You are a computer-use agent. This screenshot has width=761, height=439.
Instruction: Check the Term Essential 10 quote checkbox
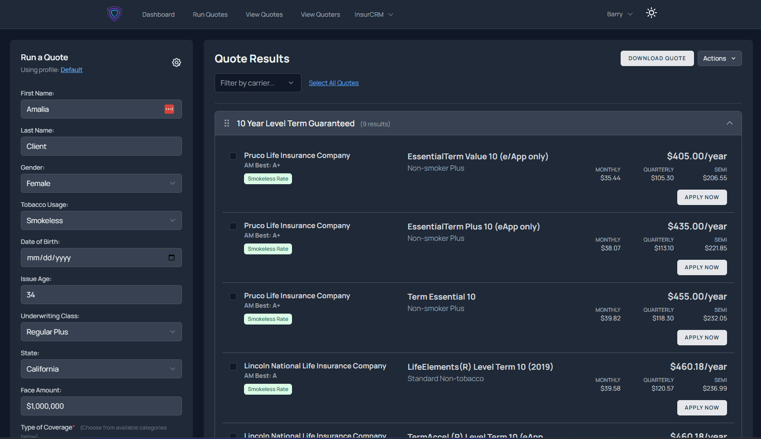click(x=233, y=296)
